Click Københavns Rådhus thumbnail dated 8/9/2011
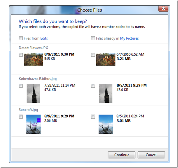This screenshot has height=168, width=178. pyautogui.click(x=105, y=93)
